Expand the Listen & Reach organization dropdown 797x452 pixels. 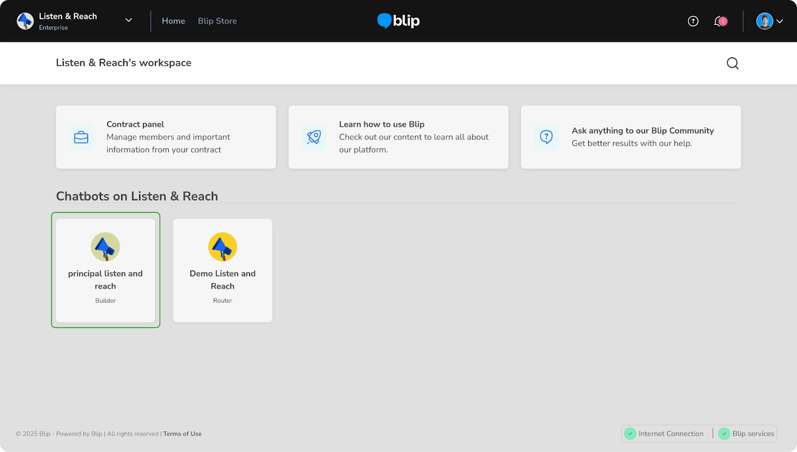click(129, 20)
